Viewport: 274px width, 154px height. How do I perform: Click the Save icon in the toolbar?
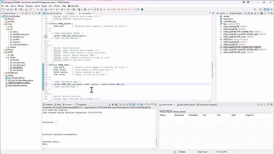[8, 9]
